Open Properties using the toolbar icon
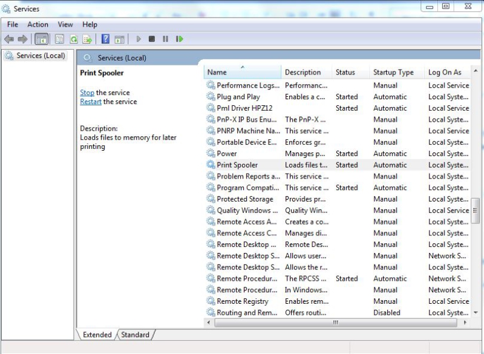The image size is (484, 354). click(59, 39)
